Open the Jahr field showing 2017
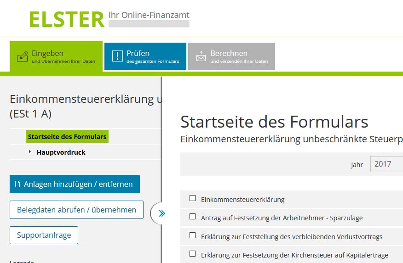 point(386,164)
